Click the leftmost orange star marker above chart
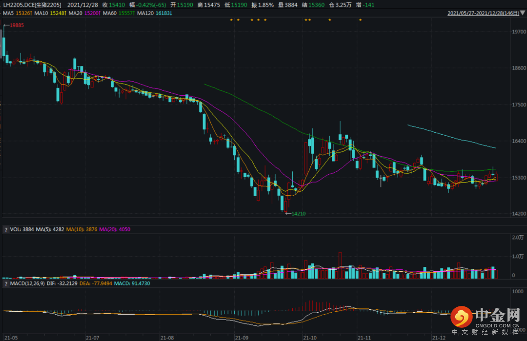Image resolution: width=527 pixels, height=341 pixels. pos(231,20)
